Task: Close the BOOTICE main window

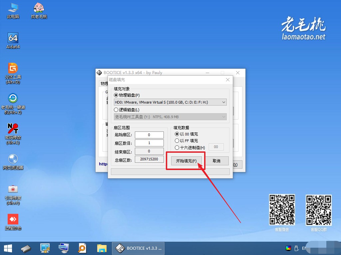Action: pyautogui.click(x=238, y=73)
